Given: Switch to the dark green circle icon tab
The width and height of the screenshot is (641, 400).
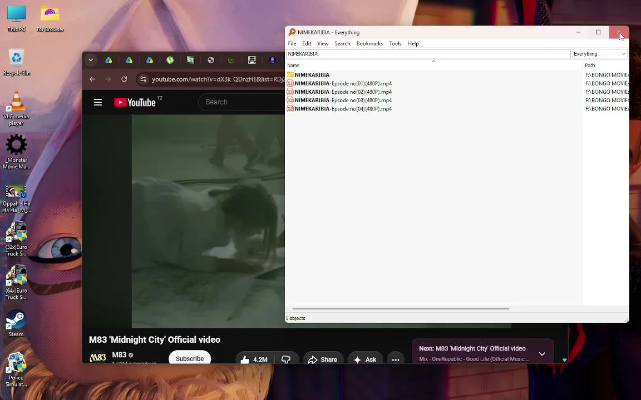Looking at the screenshot, I should tap(231, 60).
